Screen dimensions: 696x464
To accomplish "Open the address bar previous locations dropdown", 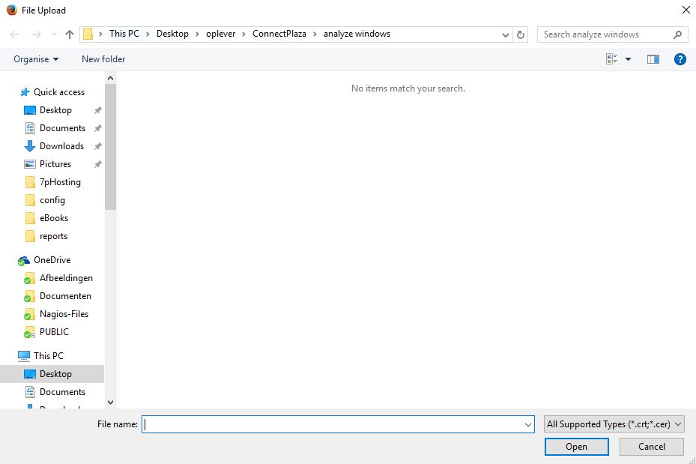I will point(506,34).
